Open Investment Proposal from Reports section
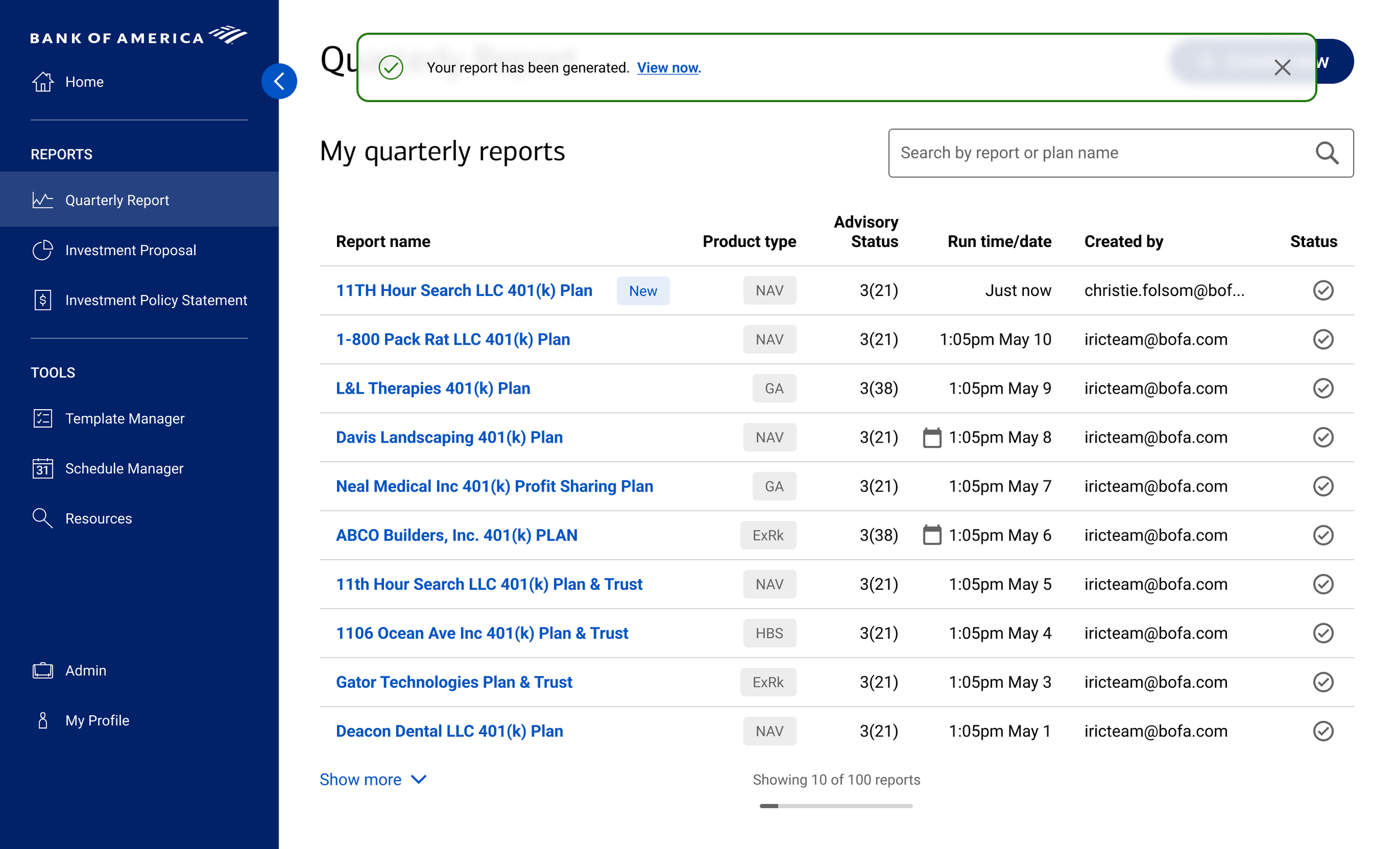 130,249
